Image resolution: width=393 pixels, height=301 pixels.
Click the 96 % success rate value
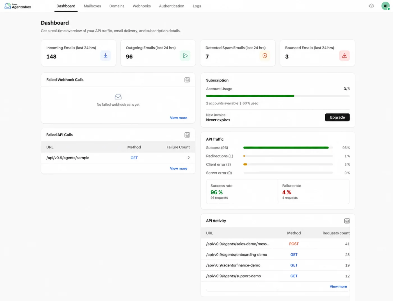click(x=216, y=192)
